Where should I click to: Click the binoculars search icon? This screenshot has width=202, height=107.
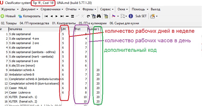(x=99, y=16)
